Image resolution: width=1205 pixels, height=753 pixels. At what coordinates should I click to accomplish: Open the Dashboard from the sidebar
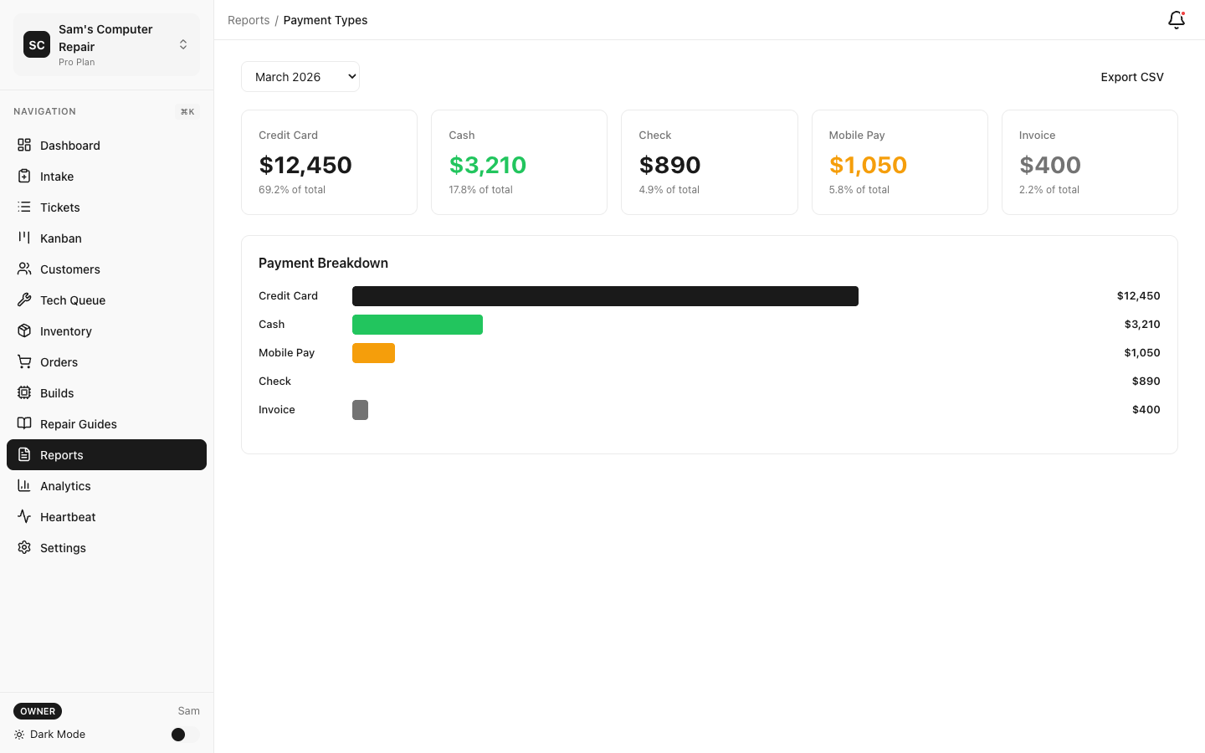tap(69, 145)
